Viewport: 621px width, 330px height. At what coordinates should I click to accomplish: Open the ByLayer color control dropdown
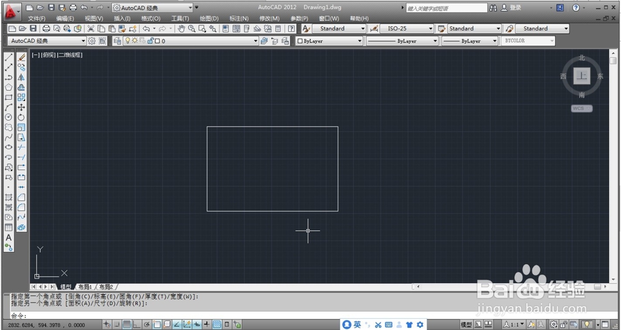tap(329, 41)
